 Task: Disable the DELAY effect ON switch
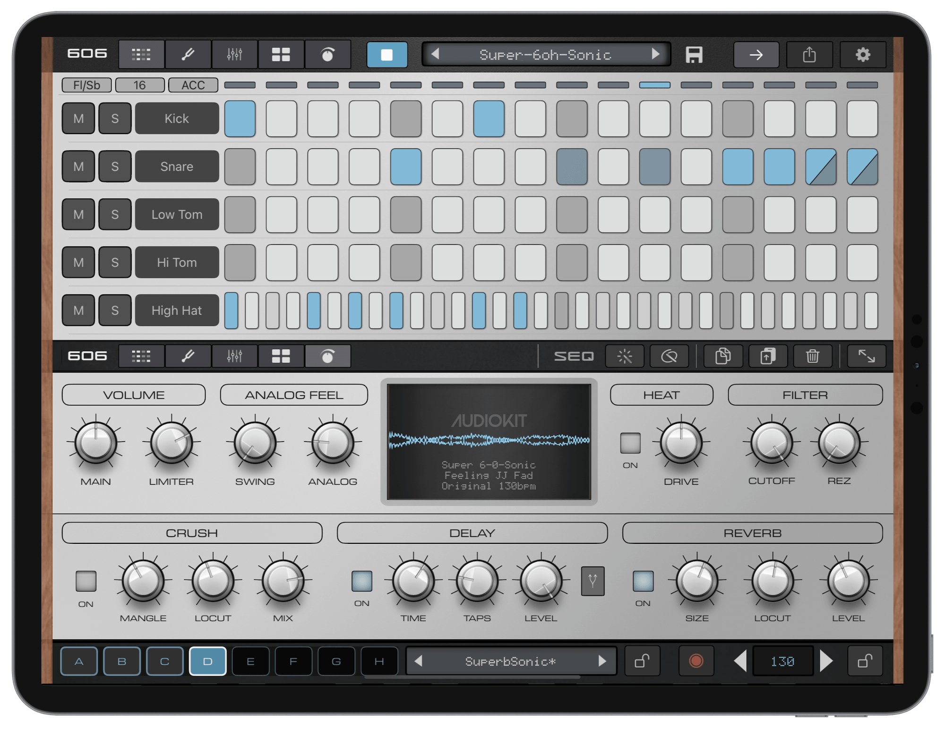pos(361,581)
